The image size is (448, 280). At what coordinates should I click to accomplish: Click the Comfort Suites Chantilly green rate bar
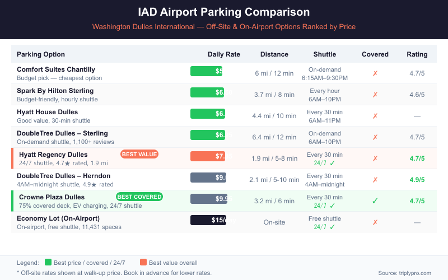pos(207,71)
